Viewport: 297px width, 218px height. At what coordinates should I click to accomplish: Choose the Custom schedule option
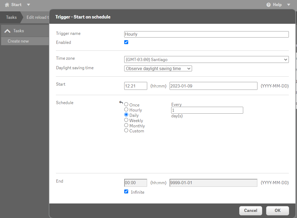click(x=126, y=130)
